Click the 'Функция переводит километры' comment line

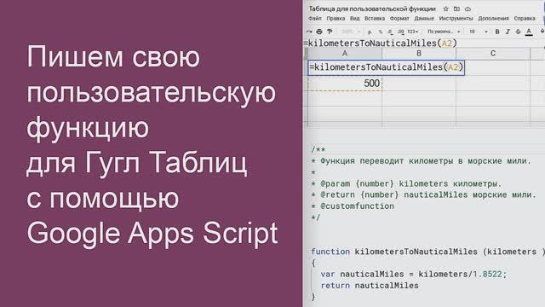click(422, 161)
